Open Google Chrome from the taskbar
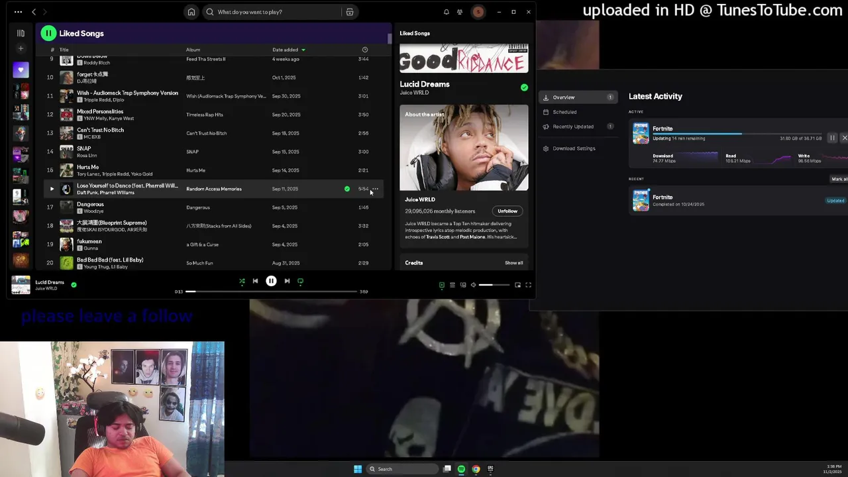This screenshot has width=848, height=477. 476,469
